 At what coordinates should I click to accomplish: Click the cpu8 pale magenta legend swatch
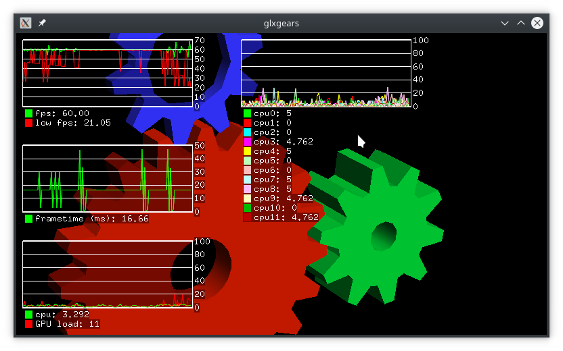pos(248,189)
